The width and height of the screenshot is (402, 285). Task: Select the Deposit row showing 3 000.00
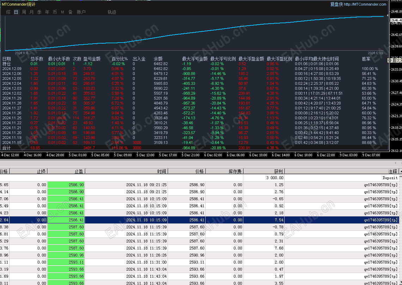tap(200, 178)
